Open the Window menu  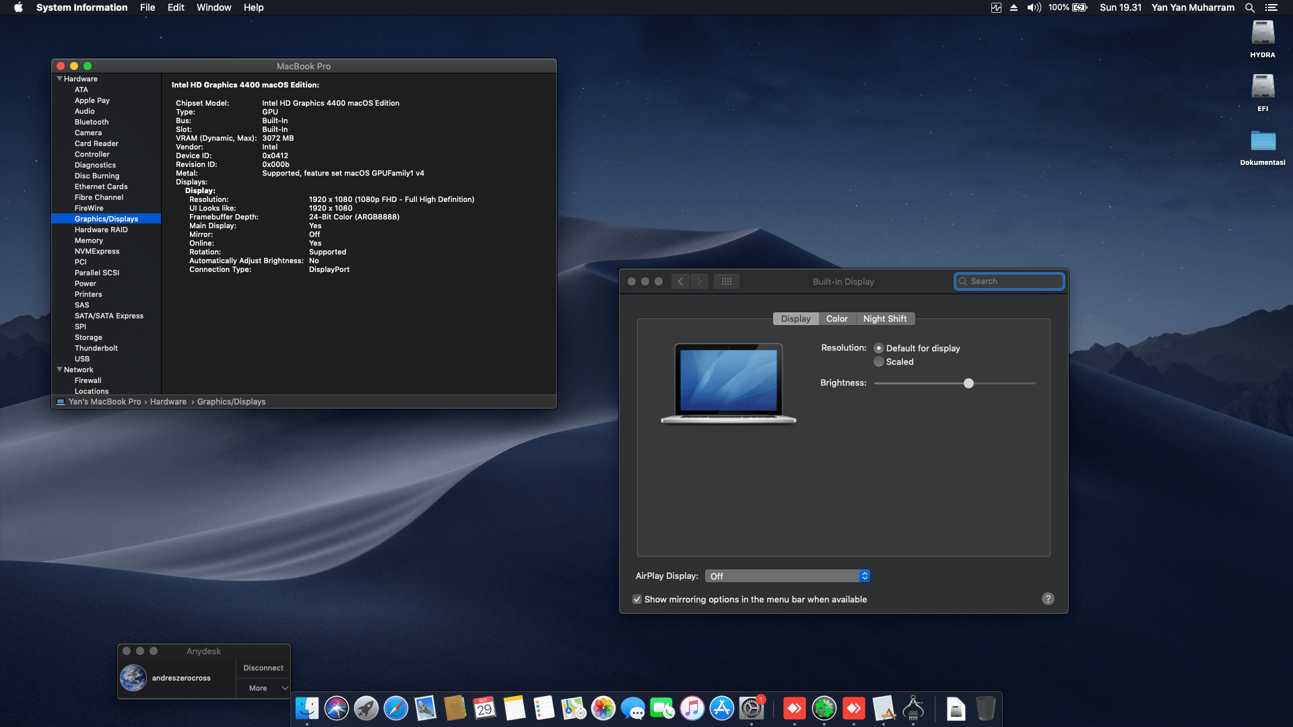pyautogui.click(x=213, y=7)
